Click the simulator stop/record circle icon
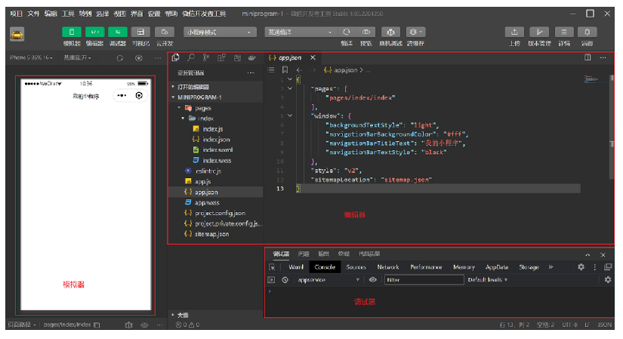Image resolution: width=623 pixels, height=339 pixels. [139, 58]
